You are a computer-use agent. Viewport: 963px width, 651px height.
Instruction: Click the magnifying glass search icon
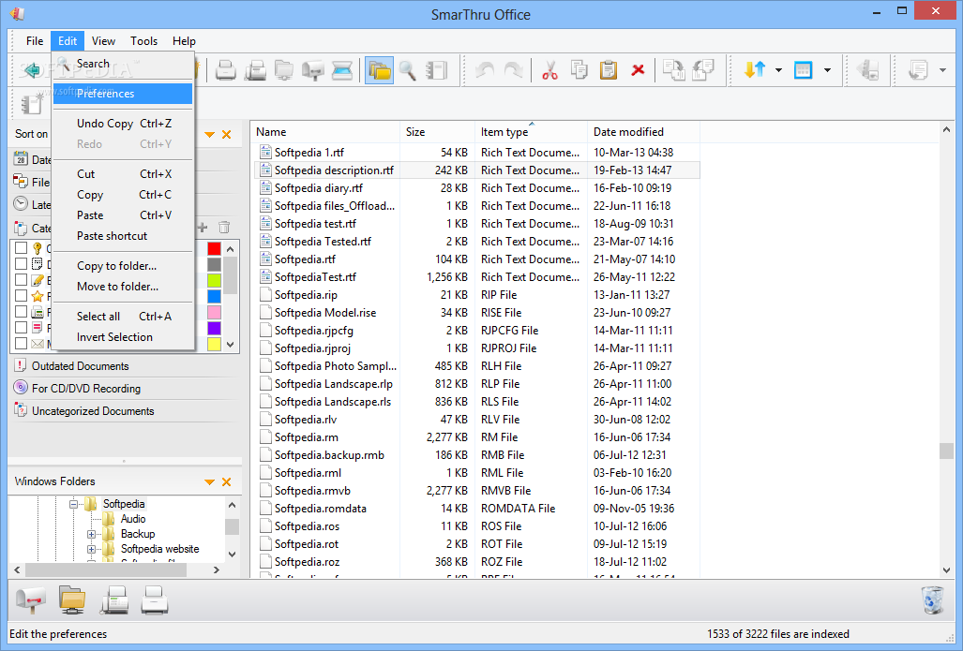tap(408, 70)
